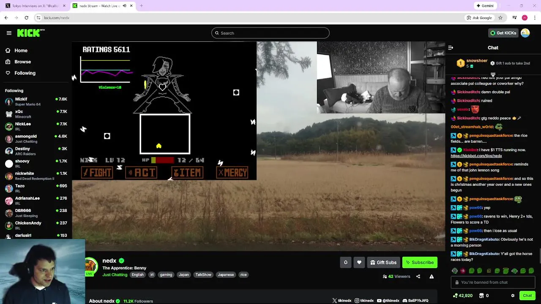Viewport: 541px width, 304px height.
Task: Open nickwhite's channel
Action: point(36,176)
